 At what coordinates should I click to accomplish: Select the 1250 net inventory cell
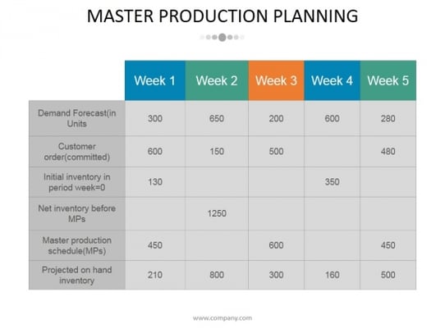217,213
